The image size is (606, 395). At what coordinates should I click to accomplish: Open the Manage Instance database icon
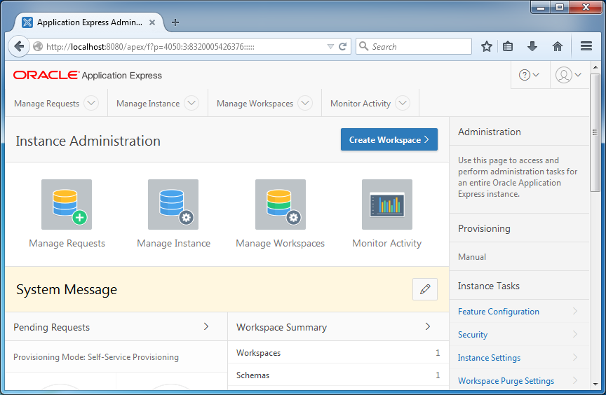[x=173, y=205]
